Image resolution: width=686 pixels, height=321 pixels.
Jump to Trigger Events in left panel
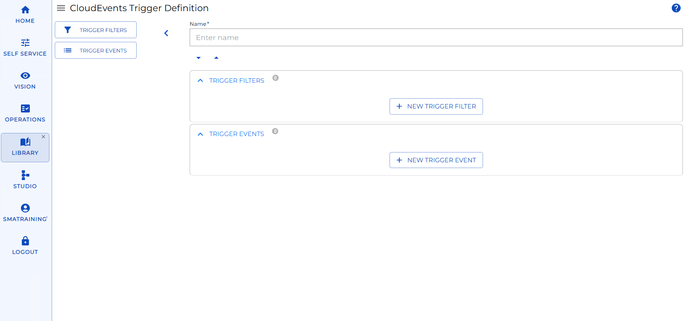(96, 50)
